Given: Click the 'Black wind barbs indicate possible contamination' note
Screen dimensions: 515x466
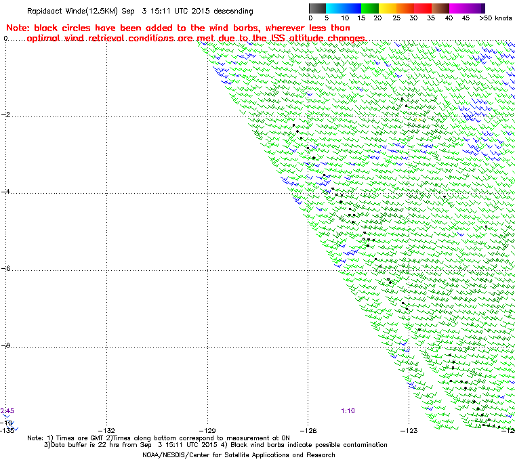Looking at the screenshot, I should click(x=309, y=445).
